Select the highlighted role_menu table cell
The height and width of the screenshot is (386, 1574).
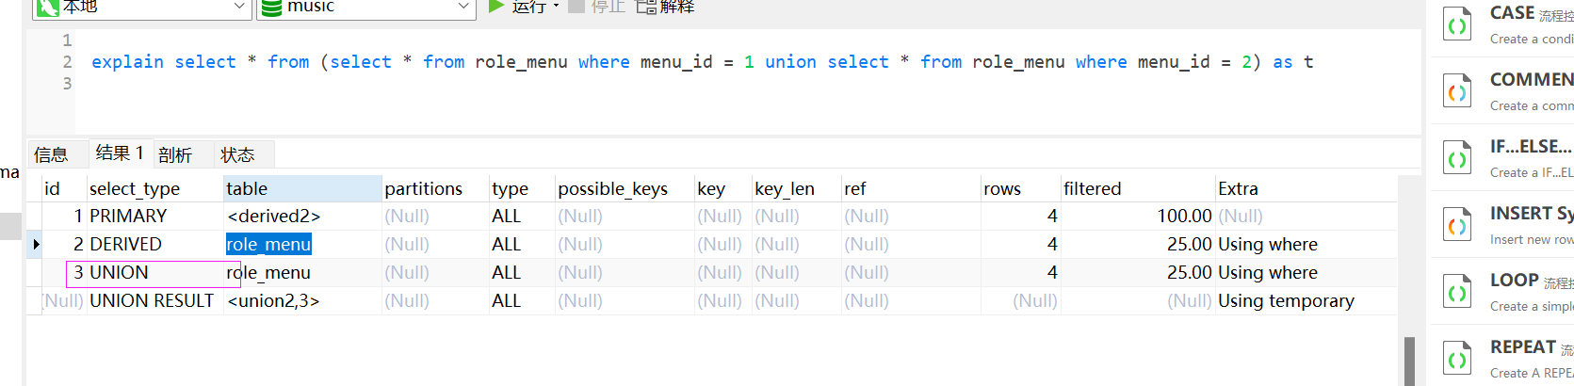(x=268, y=245)
